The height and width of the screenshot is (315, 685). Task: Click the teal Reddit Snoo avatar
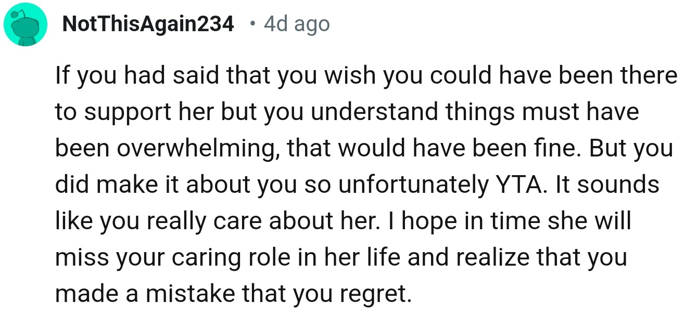tap(26, 26)
